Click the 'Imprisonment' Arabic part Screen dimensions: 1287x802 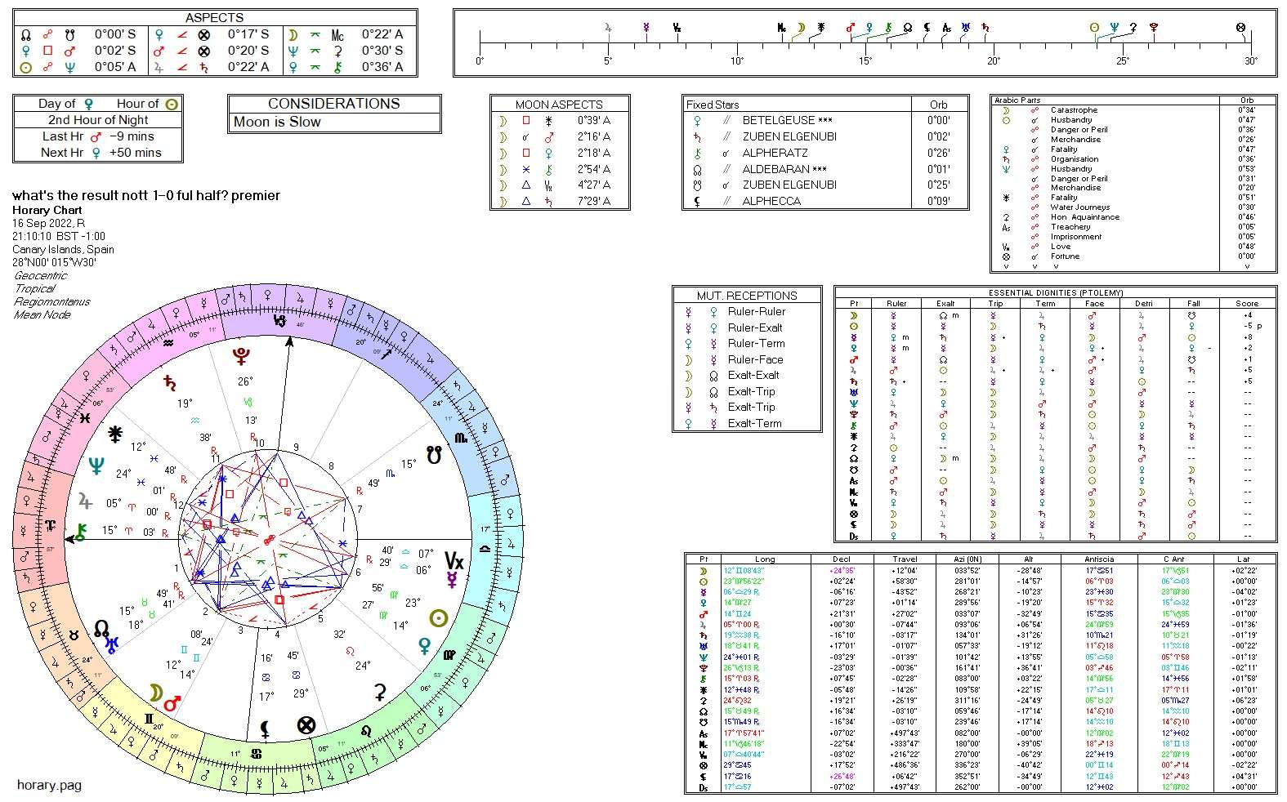(x=1076, y=237)
